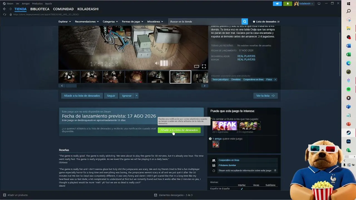Click the Buscar en la tienda search field
Screen dimensions: 356x200
205,21
